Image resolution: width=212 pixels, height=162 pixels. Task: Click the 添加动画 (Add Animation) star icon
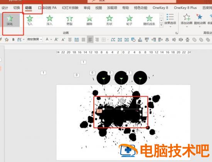[x=187, y=17]
